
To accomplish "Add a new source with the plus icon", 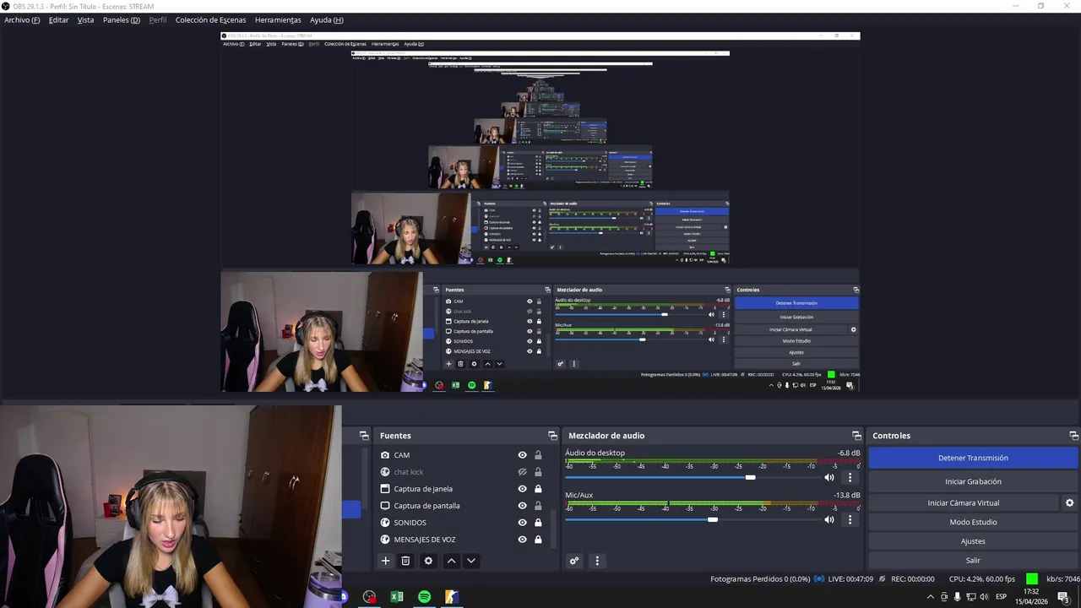I will [x=385, y=561].
